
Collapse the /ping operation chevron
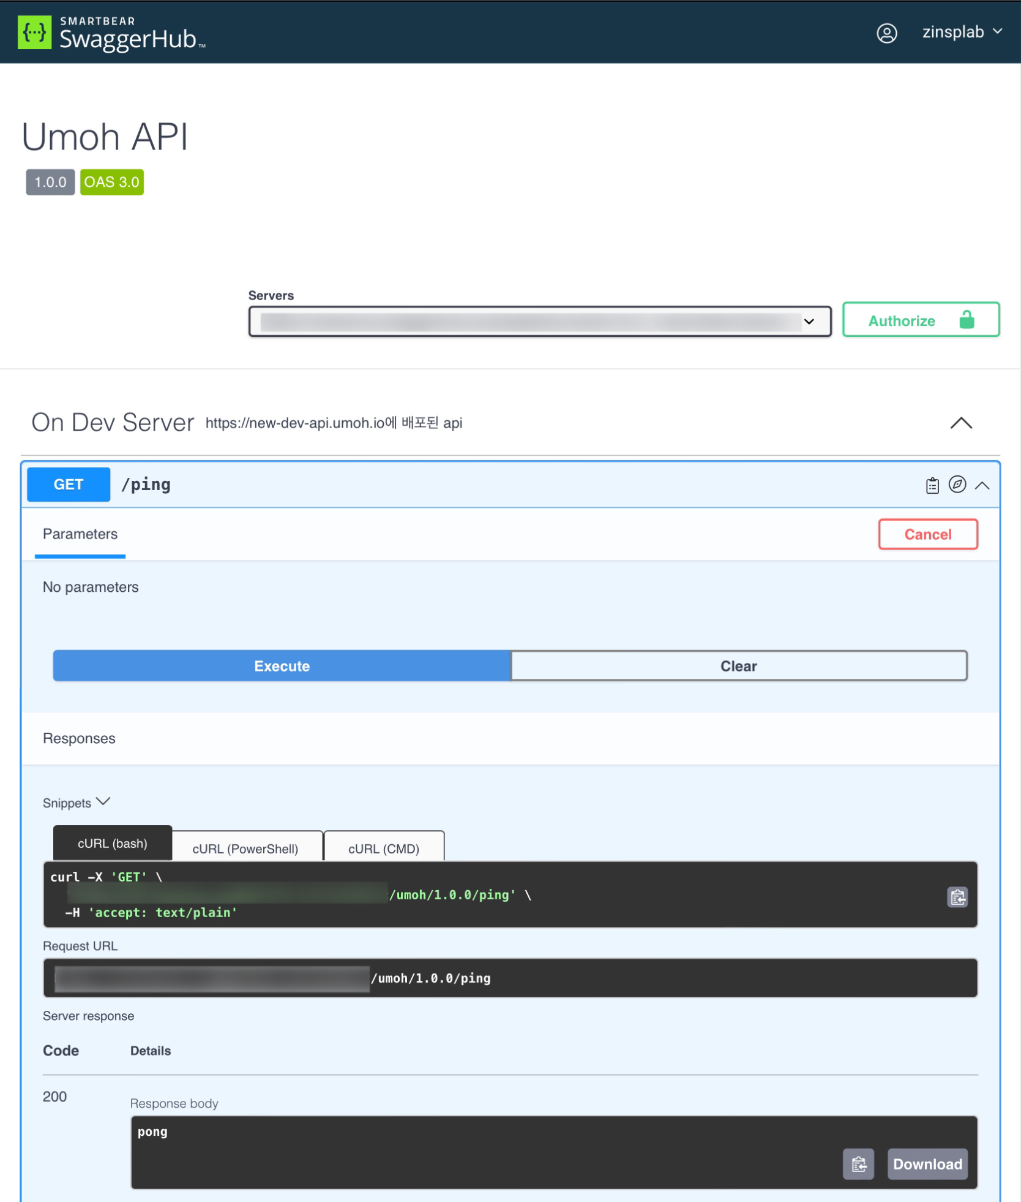click(x=982, y=486)
